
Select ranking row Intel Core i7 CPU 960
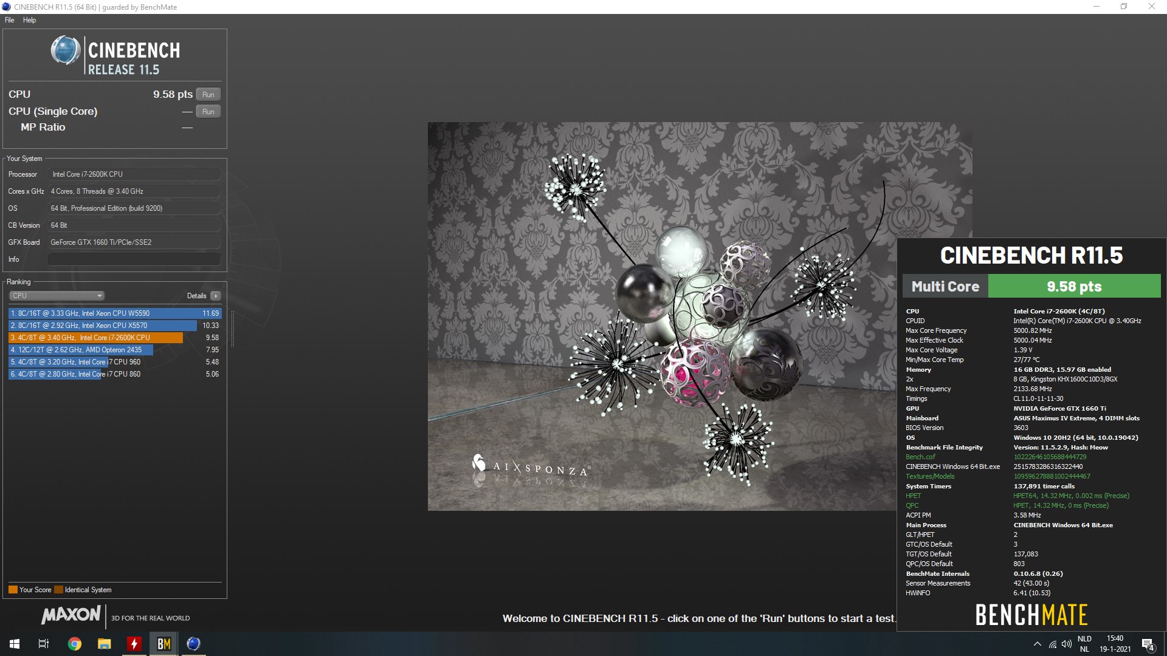pyautogui.click(x=115, y=362)
